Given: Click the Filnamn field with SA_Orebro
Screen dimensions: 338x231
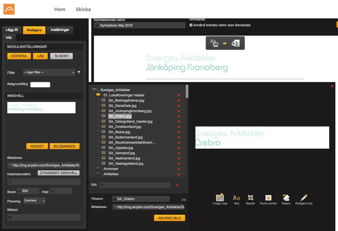Looking at the screenshot, I should point(141,199).
